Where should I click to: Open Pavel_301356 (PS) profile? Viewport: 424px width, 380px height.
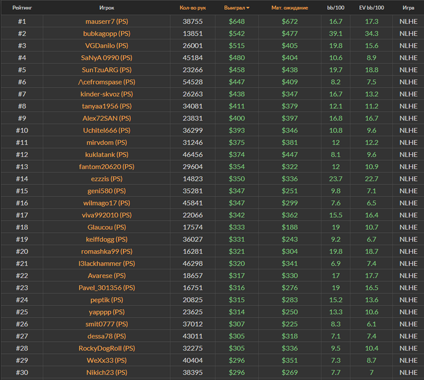pyautogui.click(x=107, y=287)
